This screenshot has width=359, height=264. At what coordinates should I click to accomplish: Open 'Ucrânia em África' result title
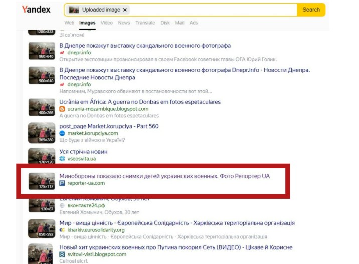click(140, 102)
